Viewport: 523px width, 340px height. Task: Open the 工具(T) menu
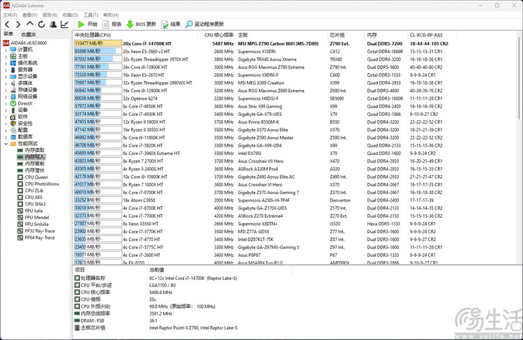[x=91, y=15]
